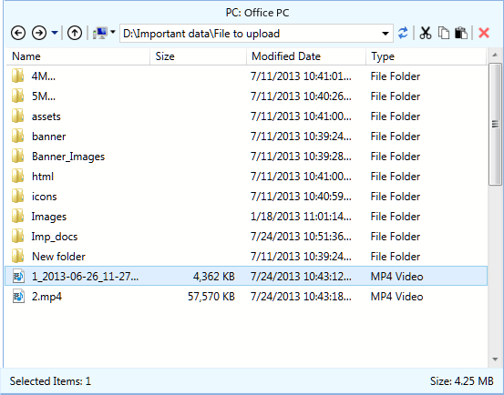Click the scrollbar down arrow
This screenshot has height=395, width=504.
click(x=495, y=360)
